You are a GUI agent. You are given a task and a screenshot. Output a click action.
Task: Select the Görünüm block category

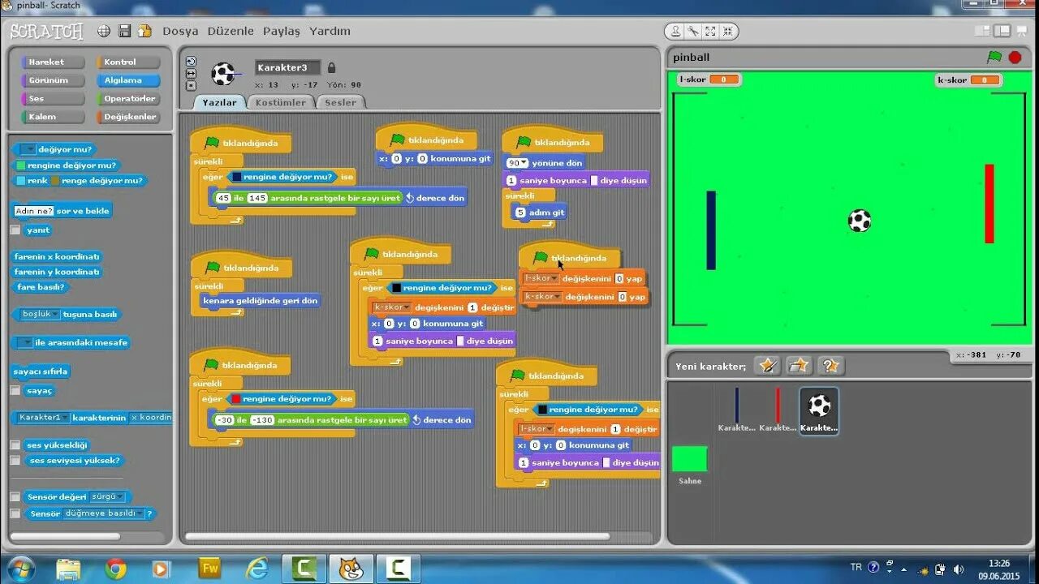point(54,80)
